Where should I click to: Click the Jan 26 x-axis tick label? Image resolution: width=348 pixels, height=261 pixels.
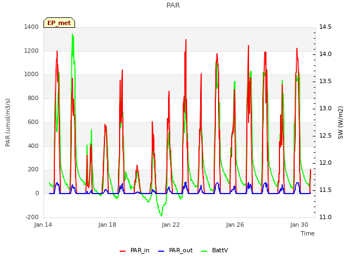[235, 225]
